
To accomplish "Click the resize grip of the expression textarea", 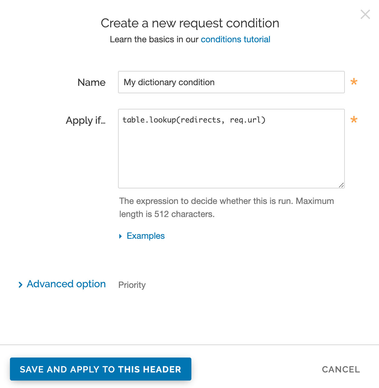I will [x=341, y=185].
